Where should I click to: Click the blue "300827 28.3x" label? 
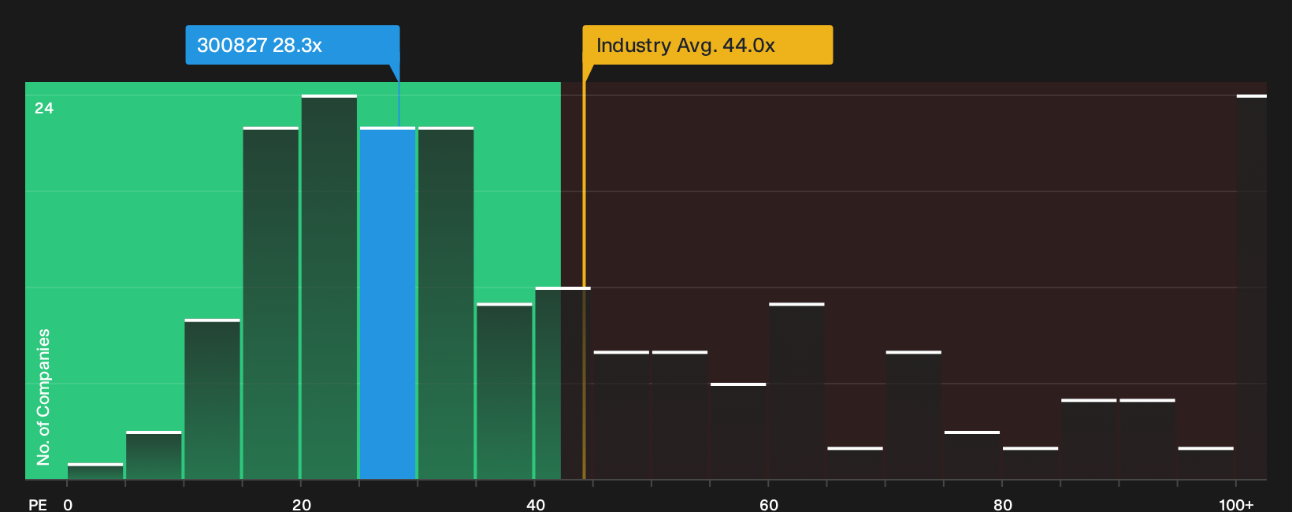292,45
